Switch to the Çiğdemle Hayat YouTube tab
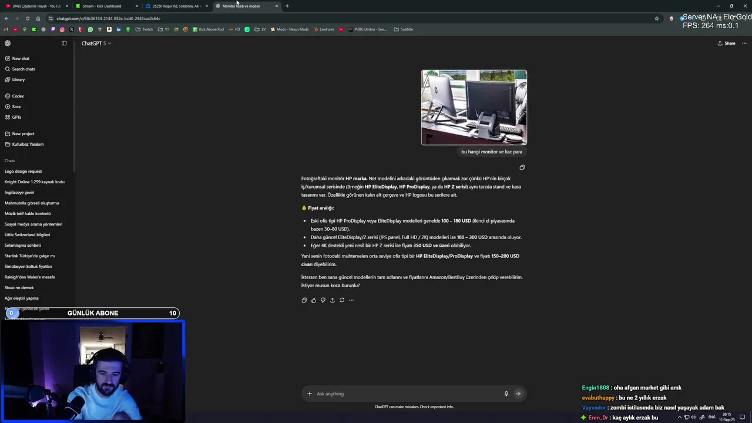The width and height of the screenshot is (752, 423). pyautogui.click(x=36, y=6)
